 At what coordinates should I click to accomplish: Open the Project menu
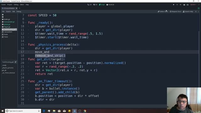point(10,5)
